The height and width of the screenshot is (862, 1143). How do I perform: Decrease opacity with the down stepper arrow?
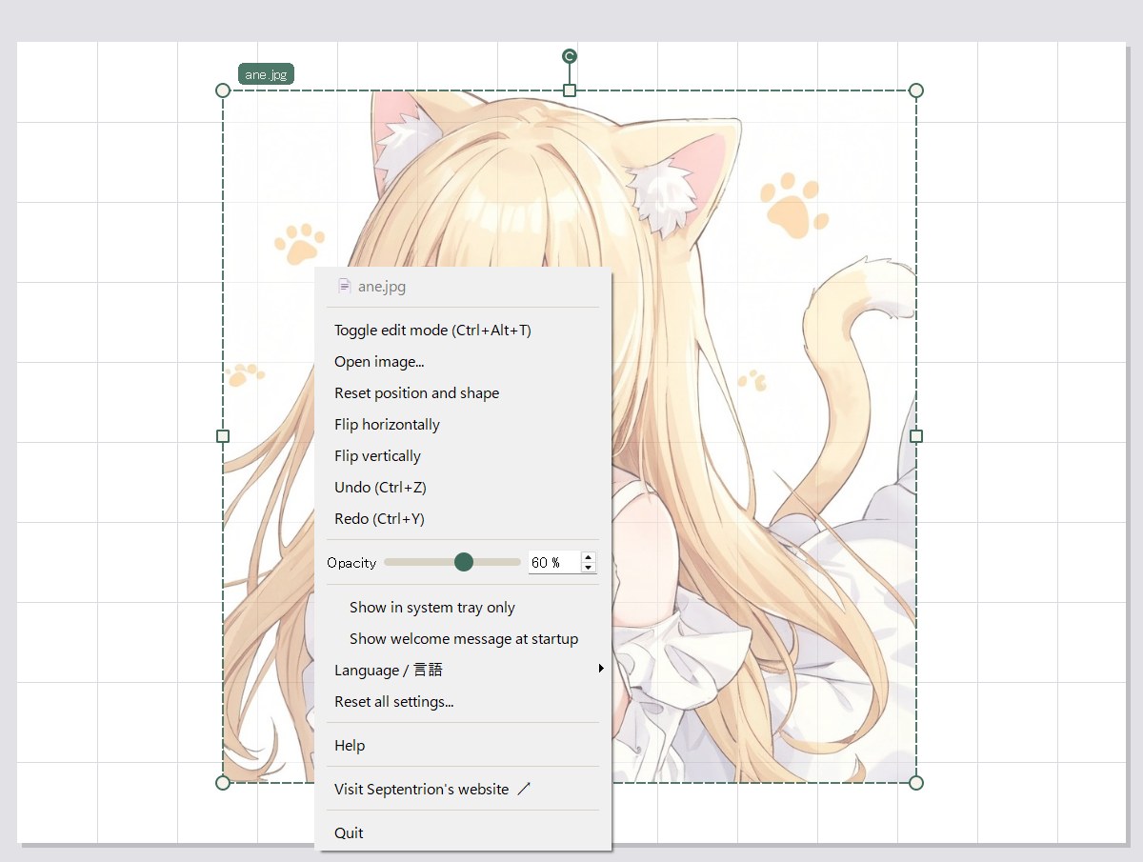tap(589, 568)
